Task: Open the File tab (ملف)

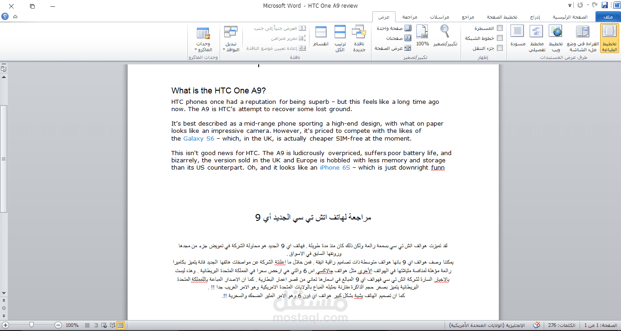Action: pyautogui.click(x=608, y=17)
